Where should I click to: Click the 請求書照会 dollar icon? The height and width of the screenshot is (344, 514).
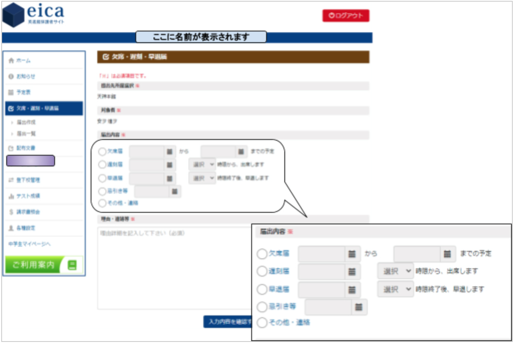(12, 212)
